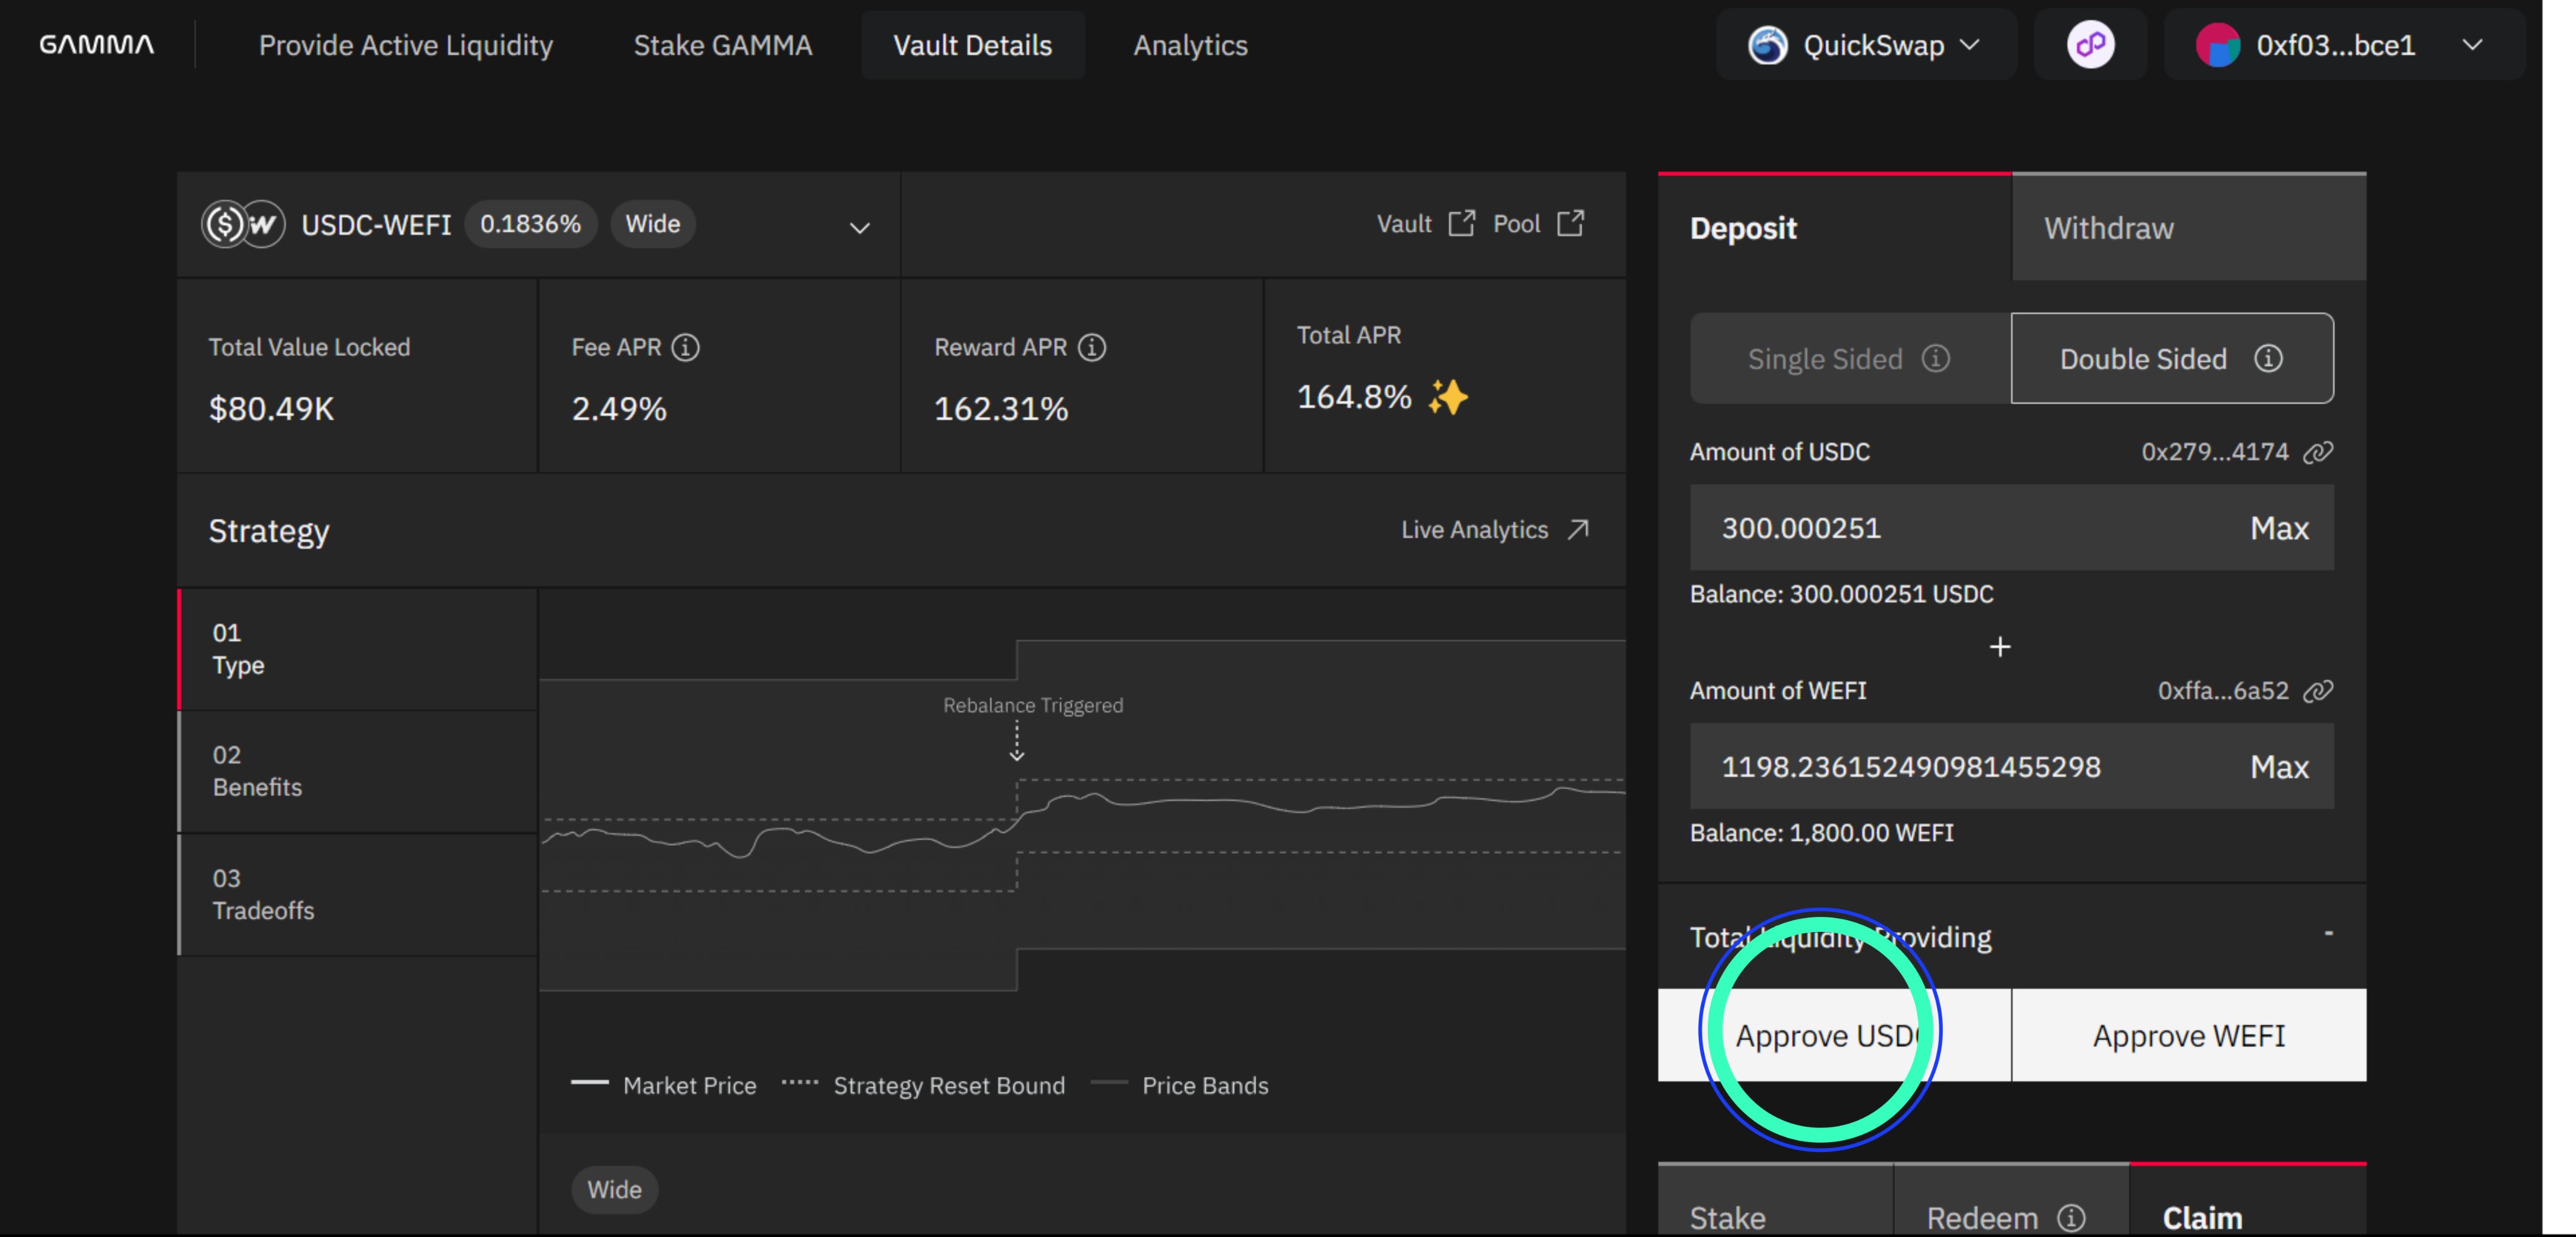Open the Vault external link icon
This screenshot has width=2576, height=1237.
[1462, 223]
